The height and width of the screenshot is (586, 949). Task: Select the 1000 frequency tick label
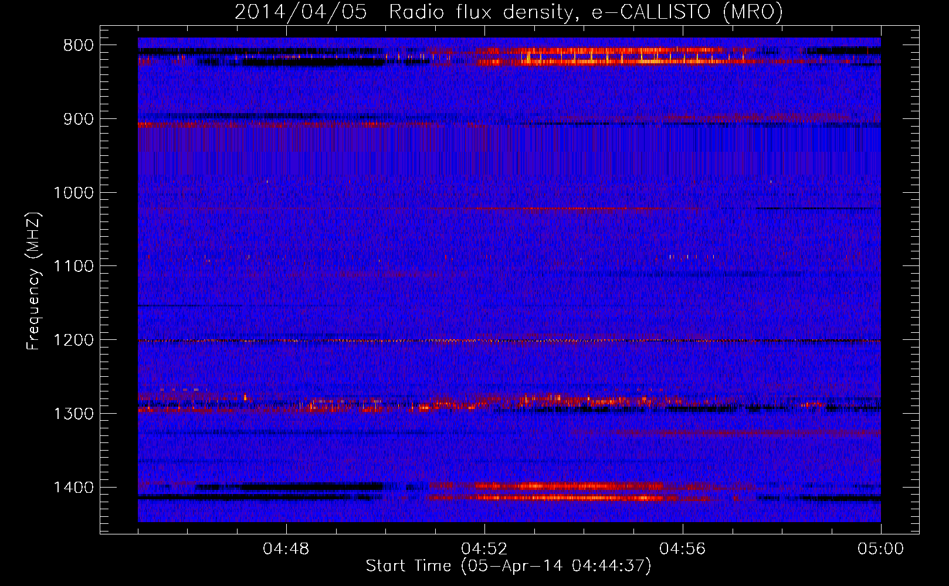(x=73, y=193)
